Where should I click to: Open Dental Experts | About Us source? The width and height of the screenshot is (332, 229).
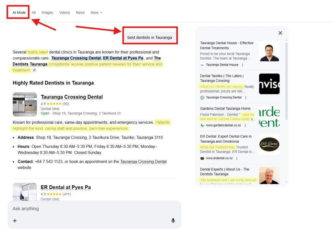[x=224, y=172]
